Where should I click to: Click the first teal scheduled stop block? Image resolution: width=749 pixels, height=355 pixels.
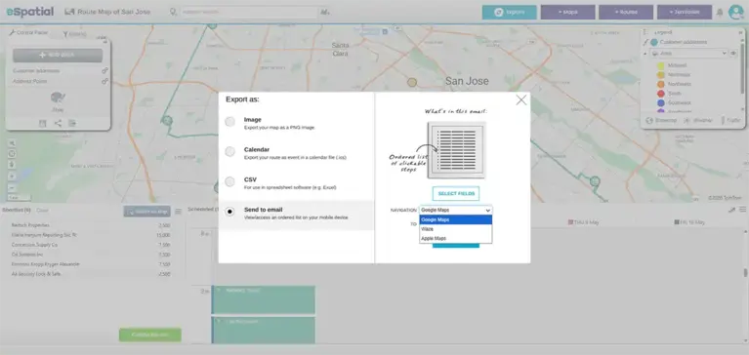tap(264, 300)
